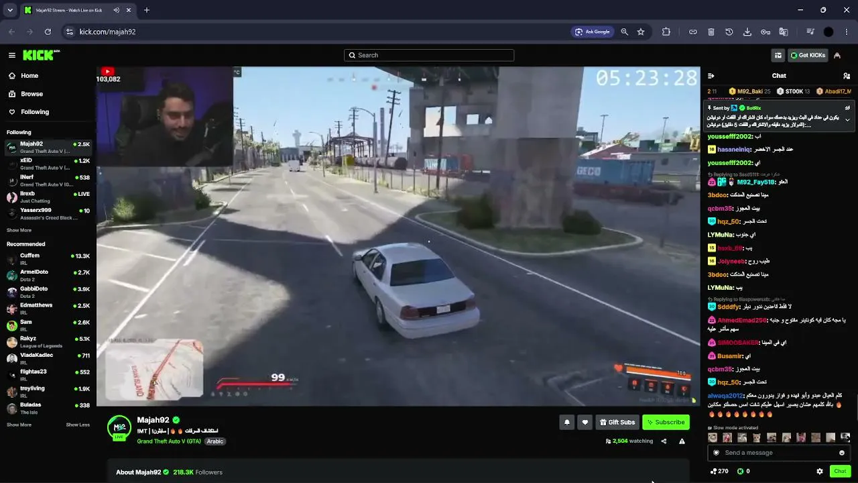Viewport: 858px width, 483px height.
Task: Open Ilrexb channel from the sidebar
Action: pyautogui.click(x=47, y=197)
